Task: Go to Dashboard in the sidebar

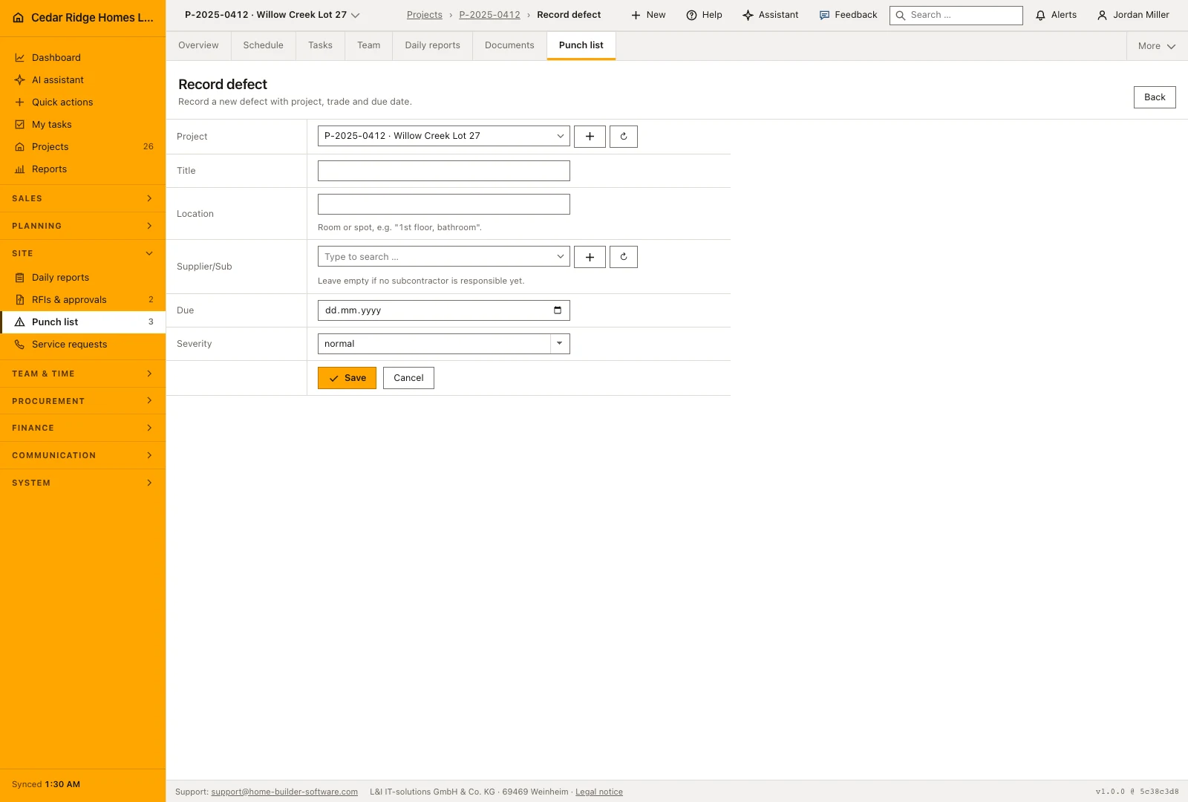Action: tap(83, 58)
